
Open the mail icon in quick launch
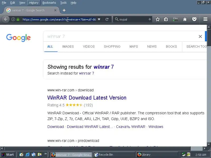pos(33,155)
